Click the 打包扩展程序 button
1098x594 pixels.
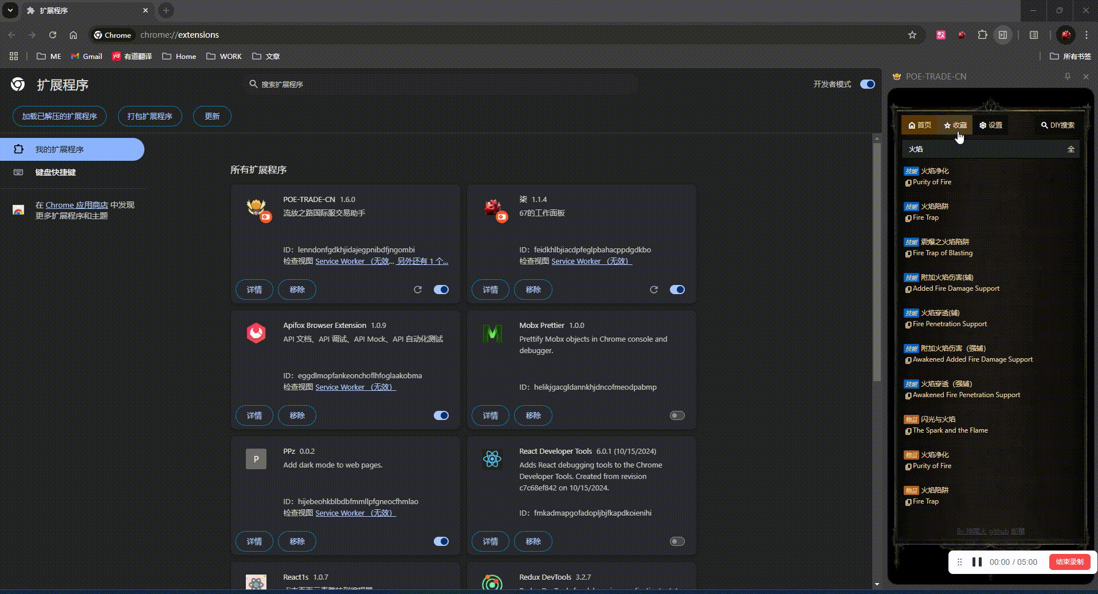coord(150,116)
